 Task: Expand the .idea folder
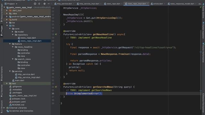pos(7,13)
